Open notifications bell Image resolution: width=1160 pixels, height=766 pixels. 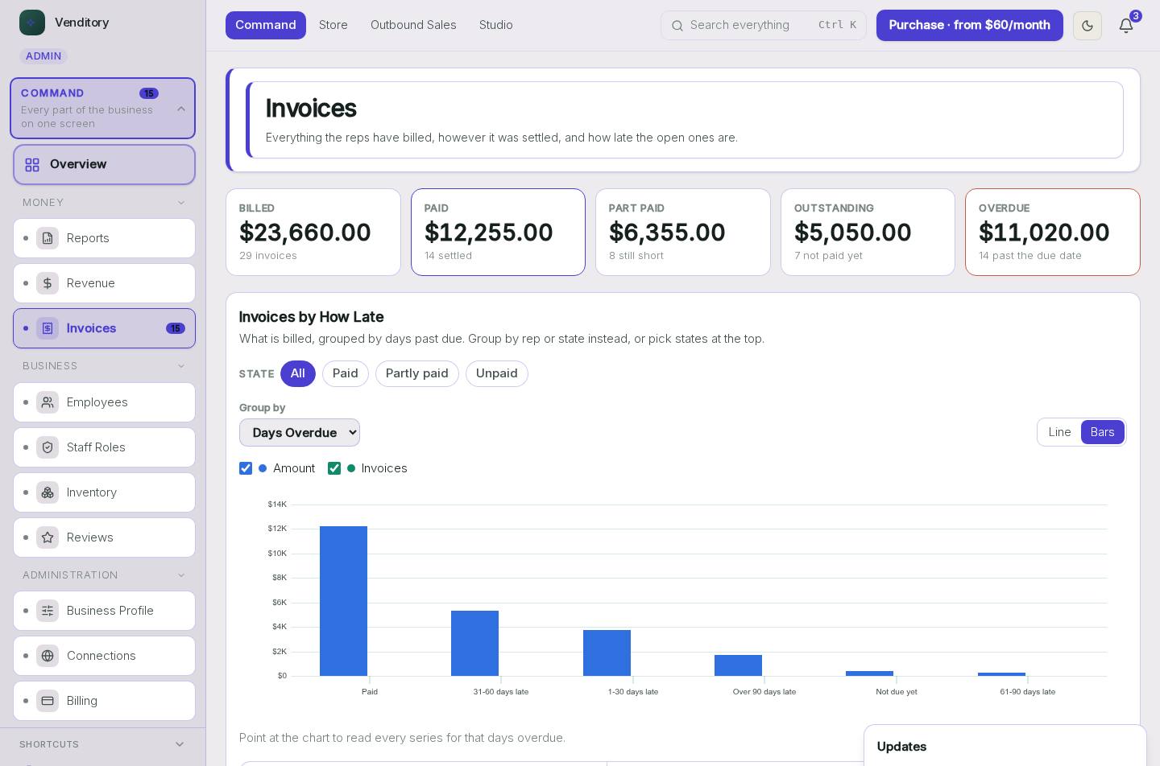[x=1126, y=26]
